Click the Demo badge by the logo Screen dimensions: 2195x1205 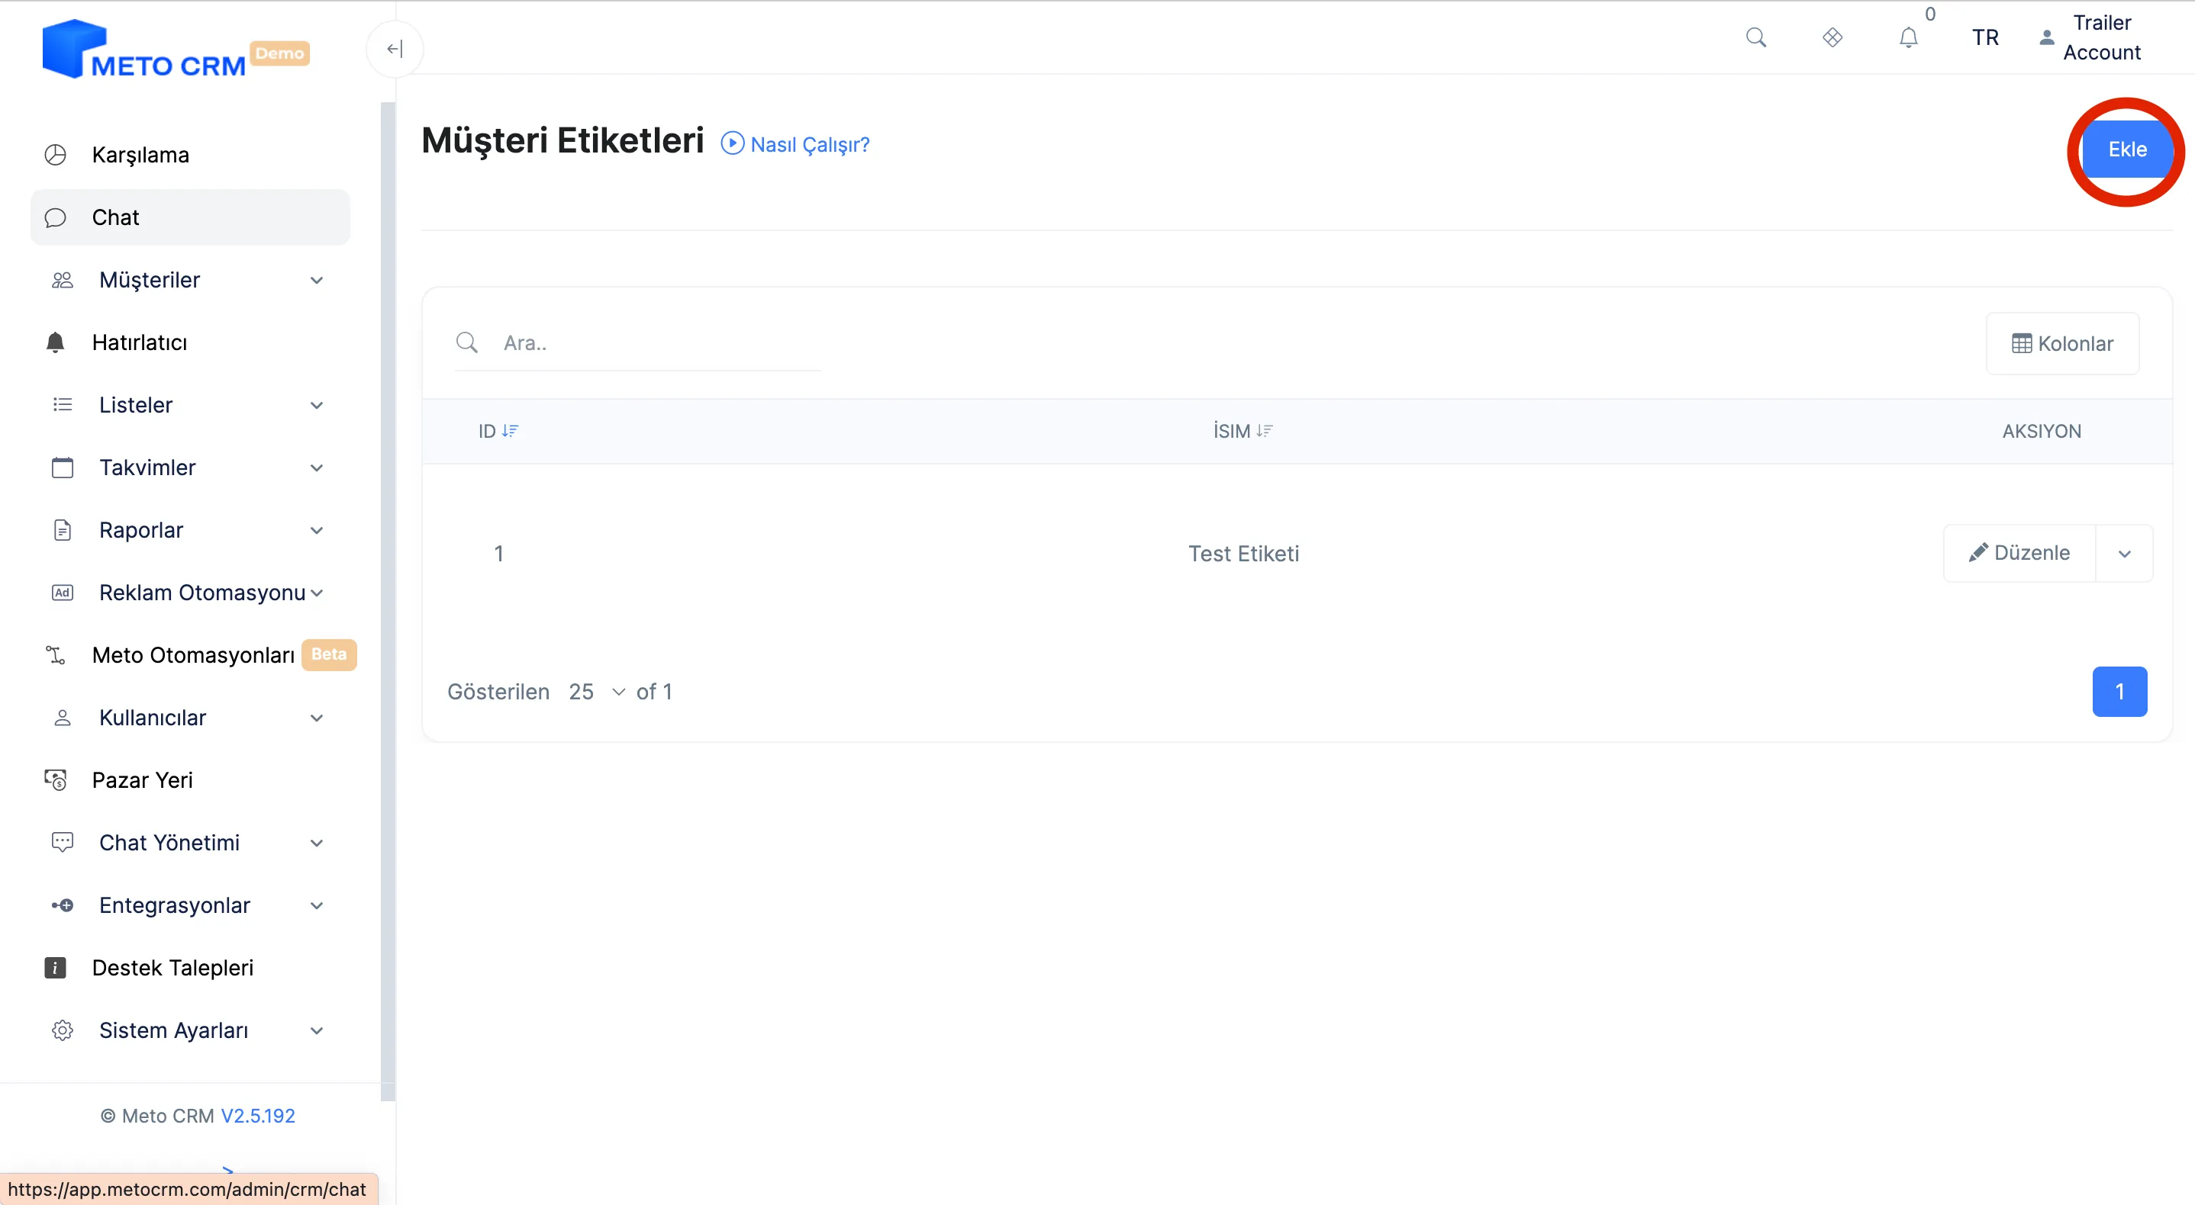click(279, 53)
